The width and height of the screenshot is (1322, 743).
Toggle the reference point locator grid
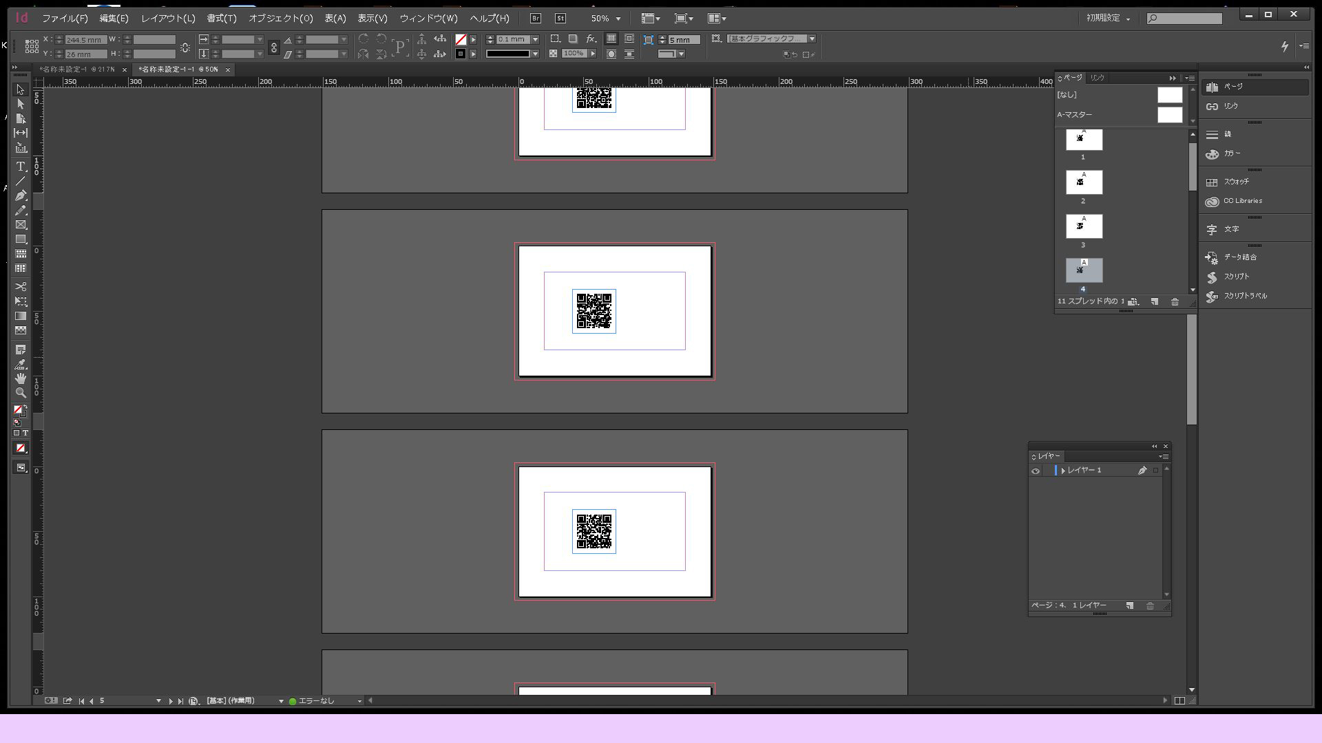pos(32,46)
